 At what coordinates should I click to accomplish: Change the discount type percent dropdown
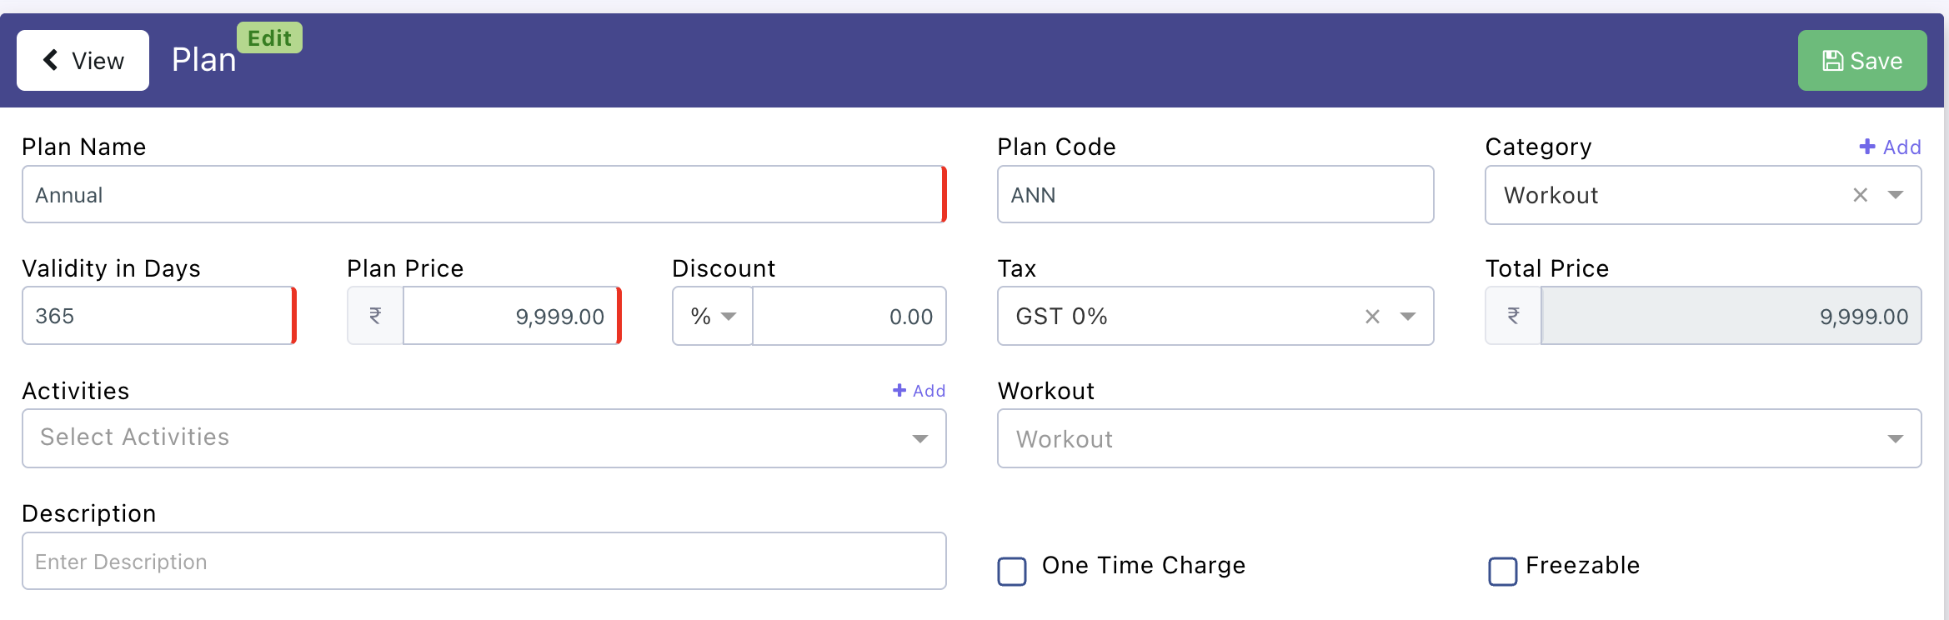click(x=713, y=317)
